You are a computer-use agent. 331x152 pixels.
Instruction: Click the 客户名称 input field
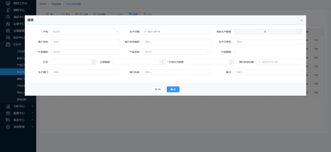pos(85,42)
